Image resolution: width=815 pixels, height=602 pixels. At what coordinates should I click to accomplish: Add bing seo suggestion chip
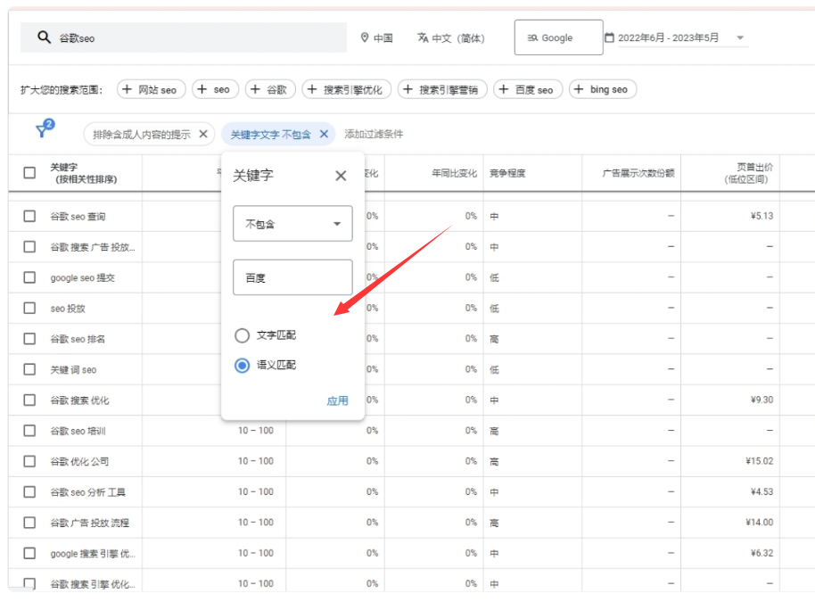tap(602, 89)
